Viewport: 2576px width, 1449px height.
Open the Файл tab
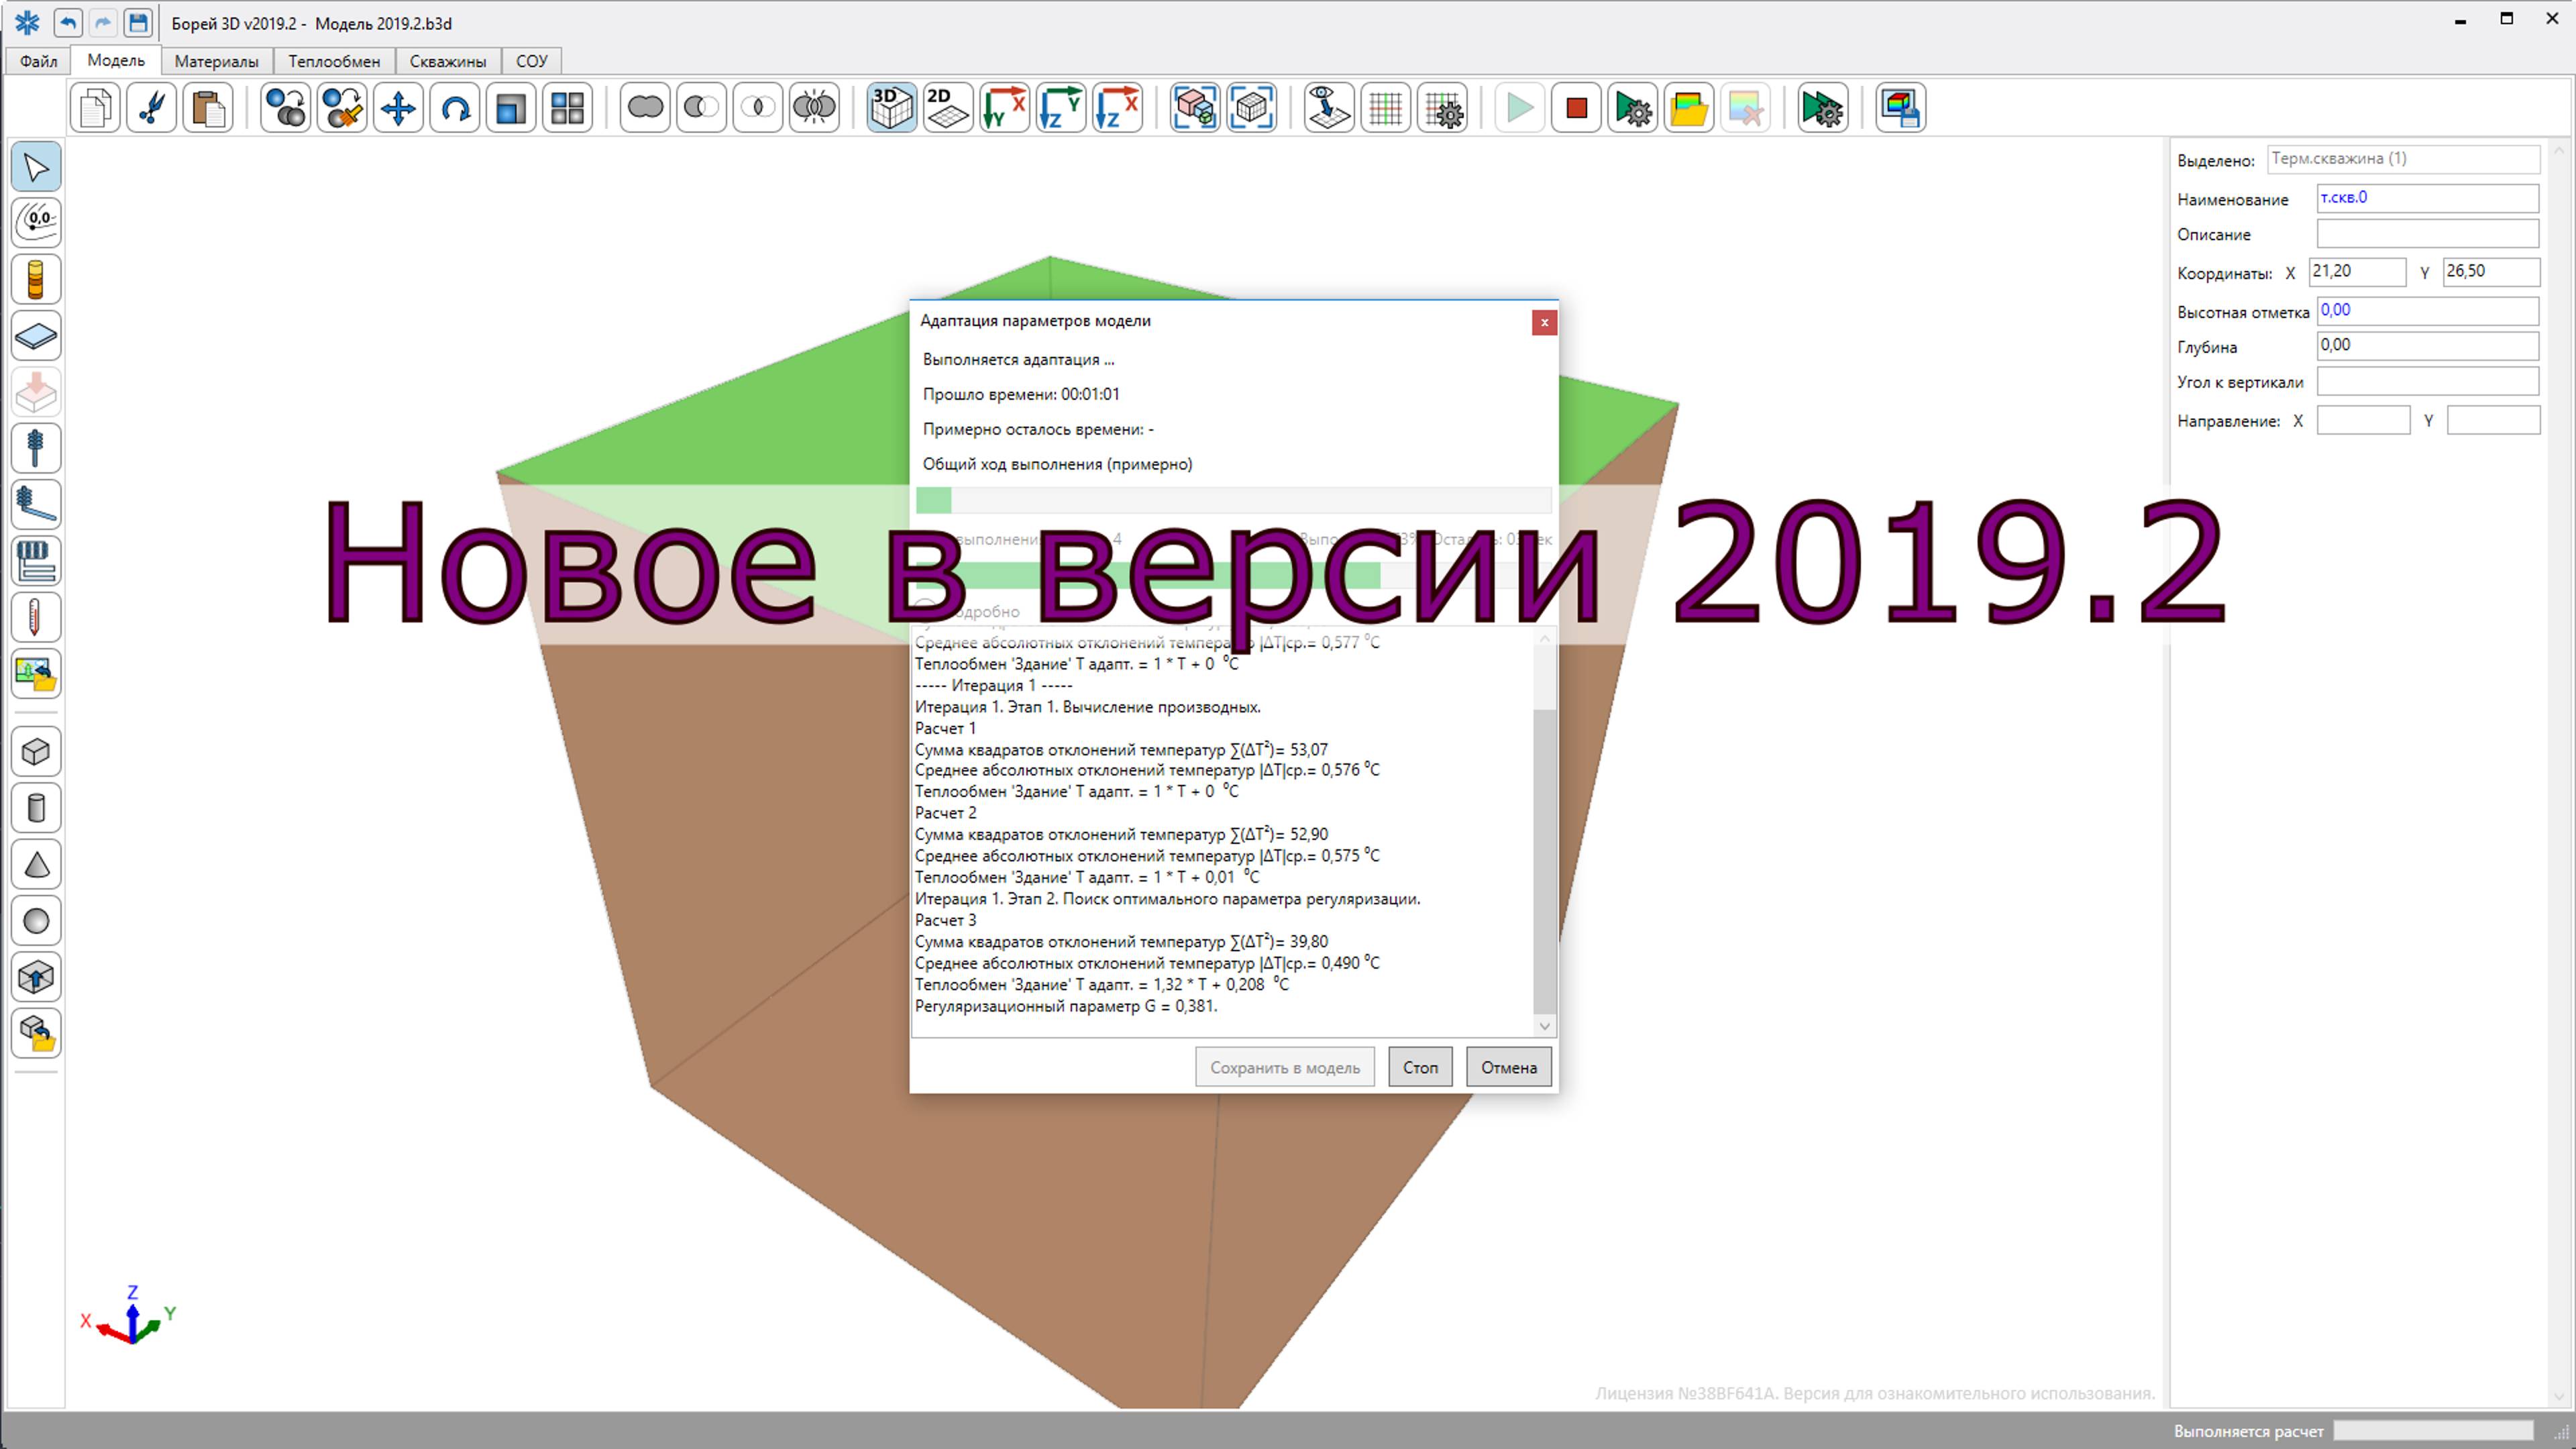[x=38, y=61]
